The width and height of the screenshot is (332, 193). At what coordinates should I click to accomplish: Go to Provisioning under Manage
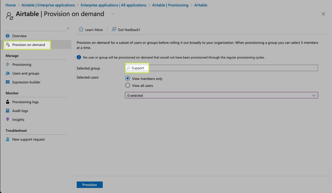(22, 64)
